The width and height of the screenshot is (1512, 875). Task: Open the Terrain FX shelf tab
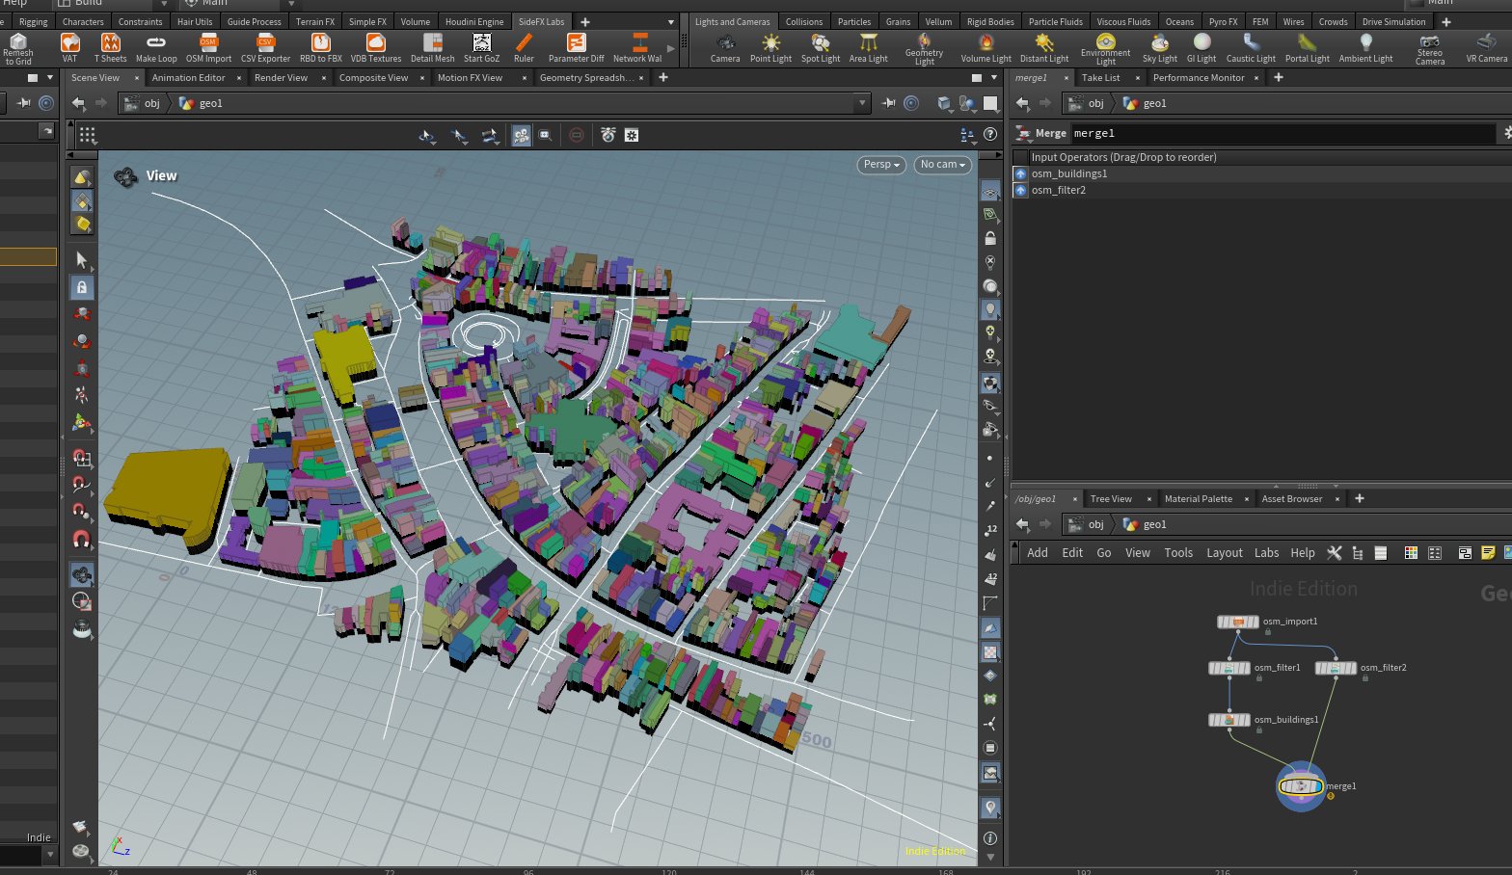click(315, 21)
